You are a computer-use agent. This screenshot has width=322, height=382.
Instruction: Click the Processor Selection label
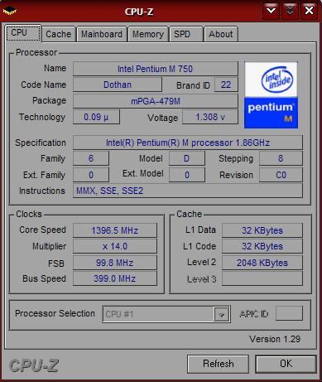[x=55, y=313]
